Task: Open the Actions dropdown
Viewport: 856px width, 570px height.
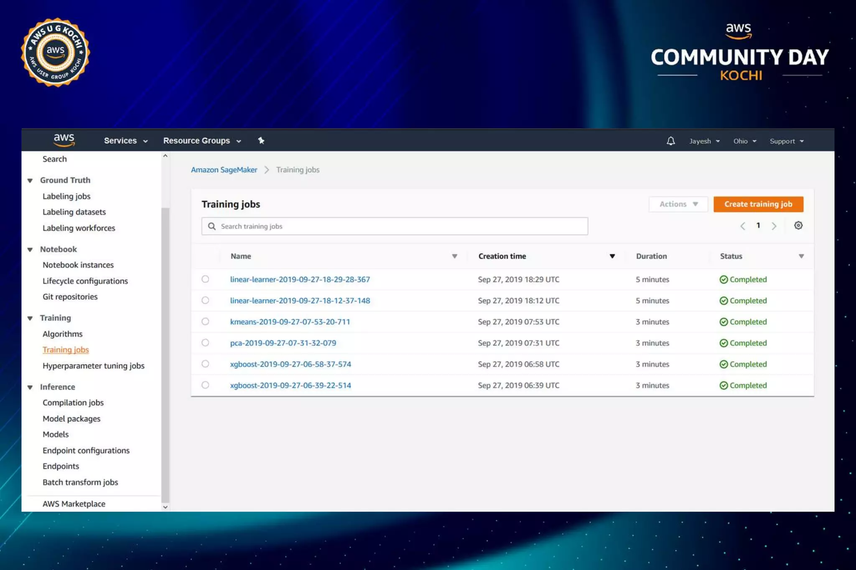Action: point(678,204)
